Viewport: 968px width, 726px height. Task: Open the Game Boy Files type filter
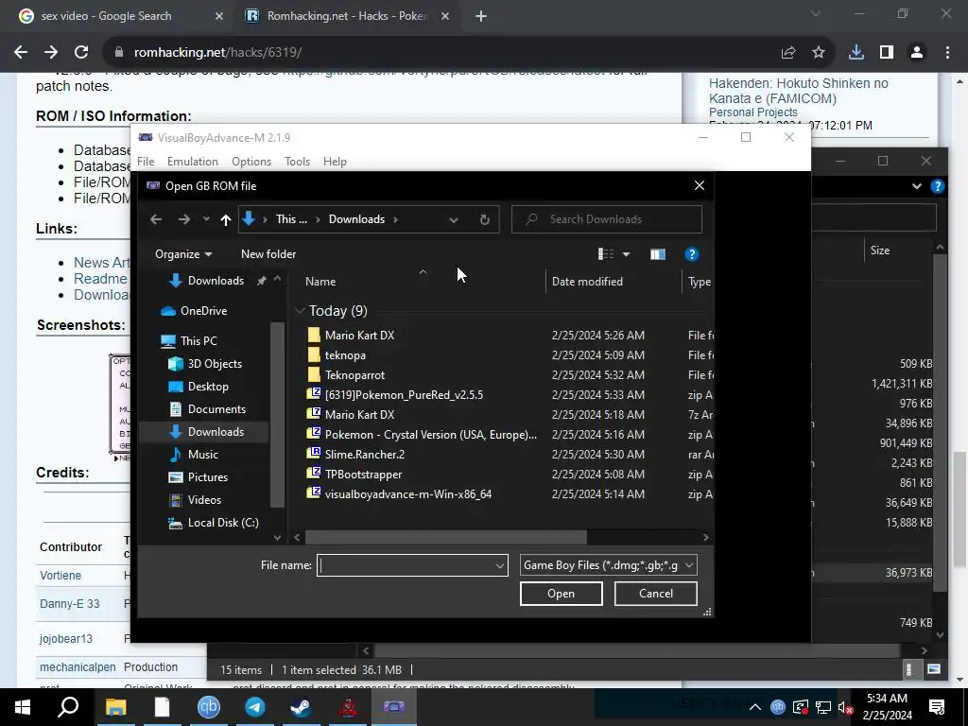[x=609, y=565]
